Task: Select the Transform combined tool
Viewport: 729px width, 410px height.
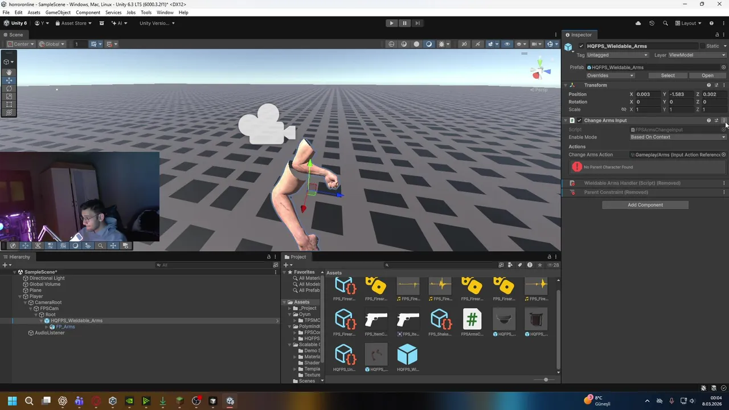Action: (x=9, y=112)
